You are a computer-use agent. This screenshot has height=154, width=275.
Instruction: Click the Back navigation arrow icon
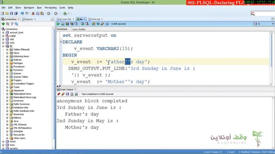pos(49,13)
